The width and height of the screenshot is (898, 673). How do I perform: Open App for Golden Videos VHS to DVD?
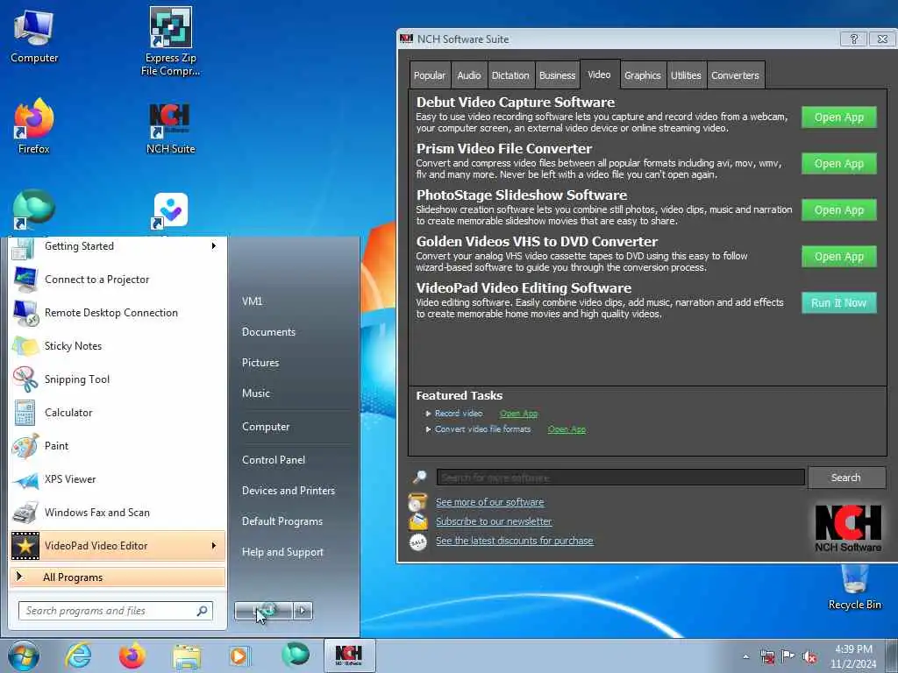(x=838, y=257)
